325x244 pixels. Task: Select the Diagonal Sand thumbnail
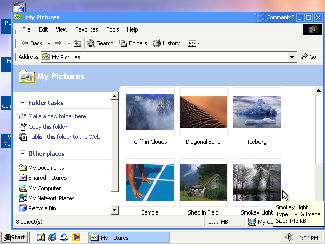click(204, 112)
